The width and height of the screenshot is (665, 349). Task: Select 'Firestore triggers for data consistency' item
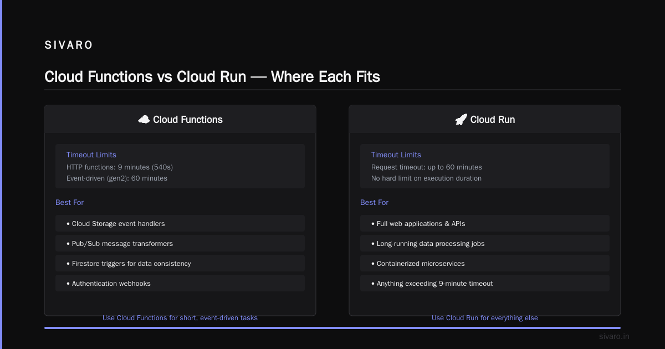coord(180,263)
